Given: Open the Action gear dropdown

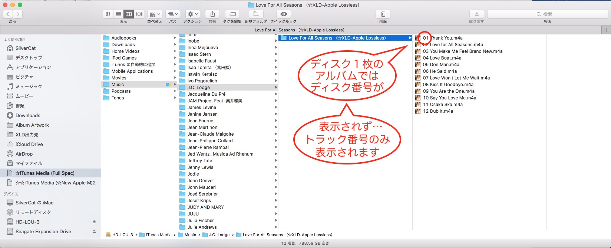Looking at the screenshot, I should (x=193, y=14).
